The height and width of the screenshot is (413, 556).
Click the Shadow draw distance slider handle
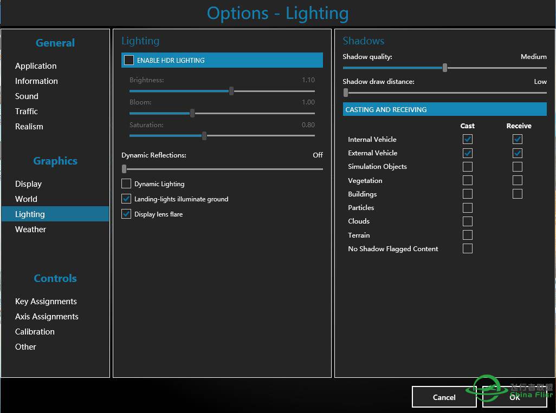(x=346, y=93)
